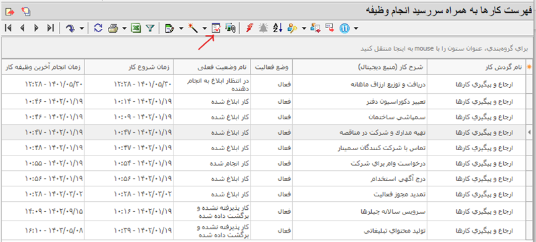536x242 pixels.
Task: Click the printer icon
Action: [x=113, y=28]
